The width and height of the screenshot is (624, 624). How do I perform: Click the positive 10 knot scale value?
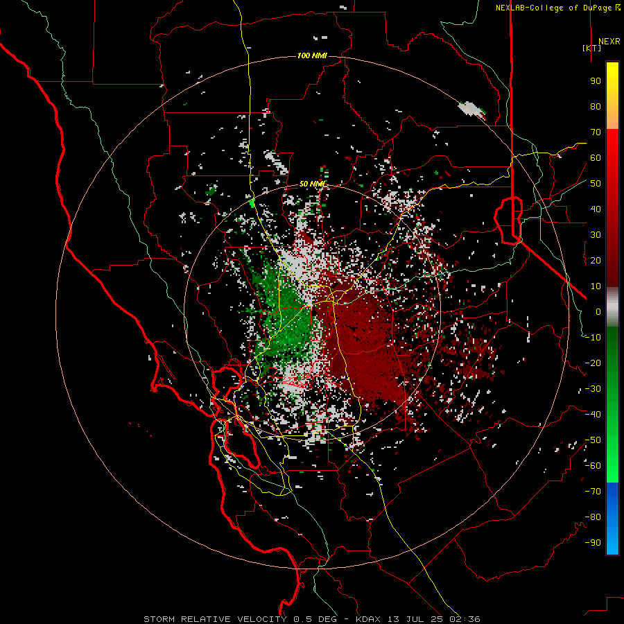[x=596, y=286]
